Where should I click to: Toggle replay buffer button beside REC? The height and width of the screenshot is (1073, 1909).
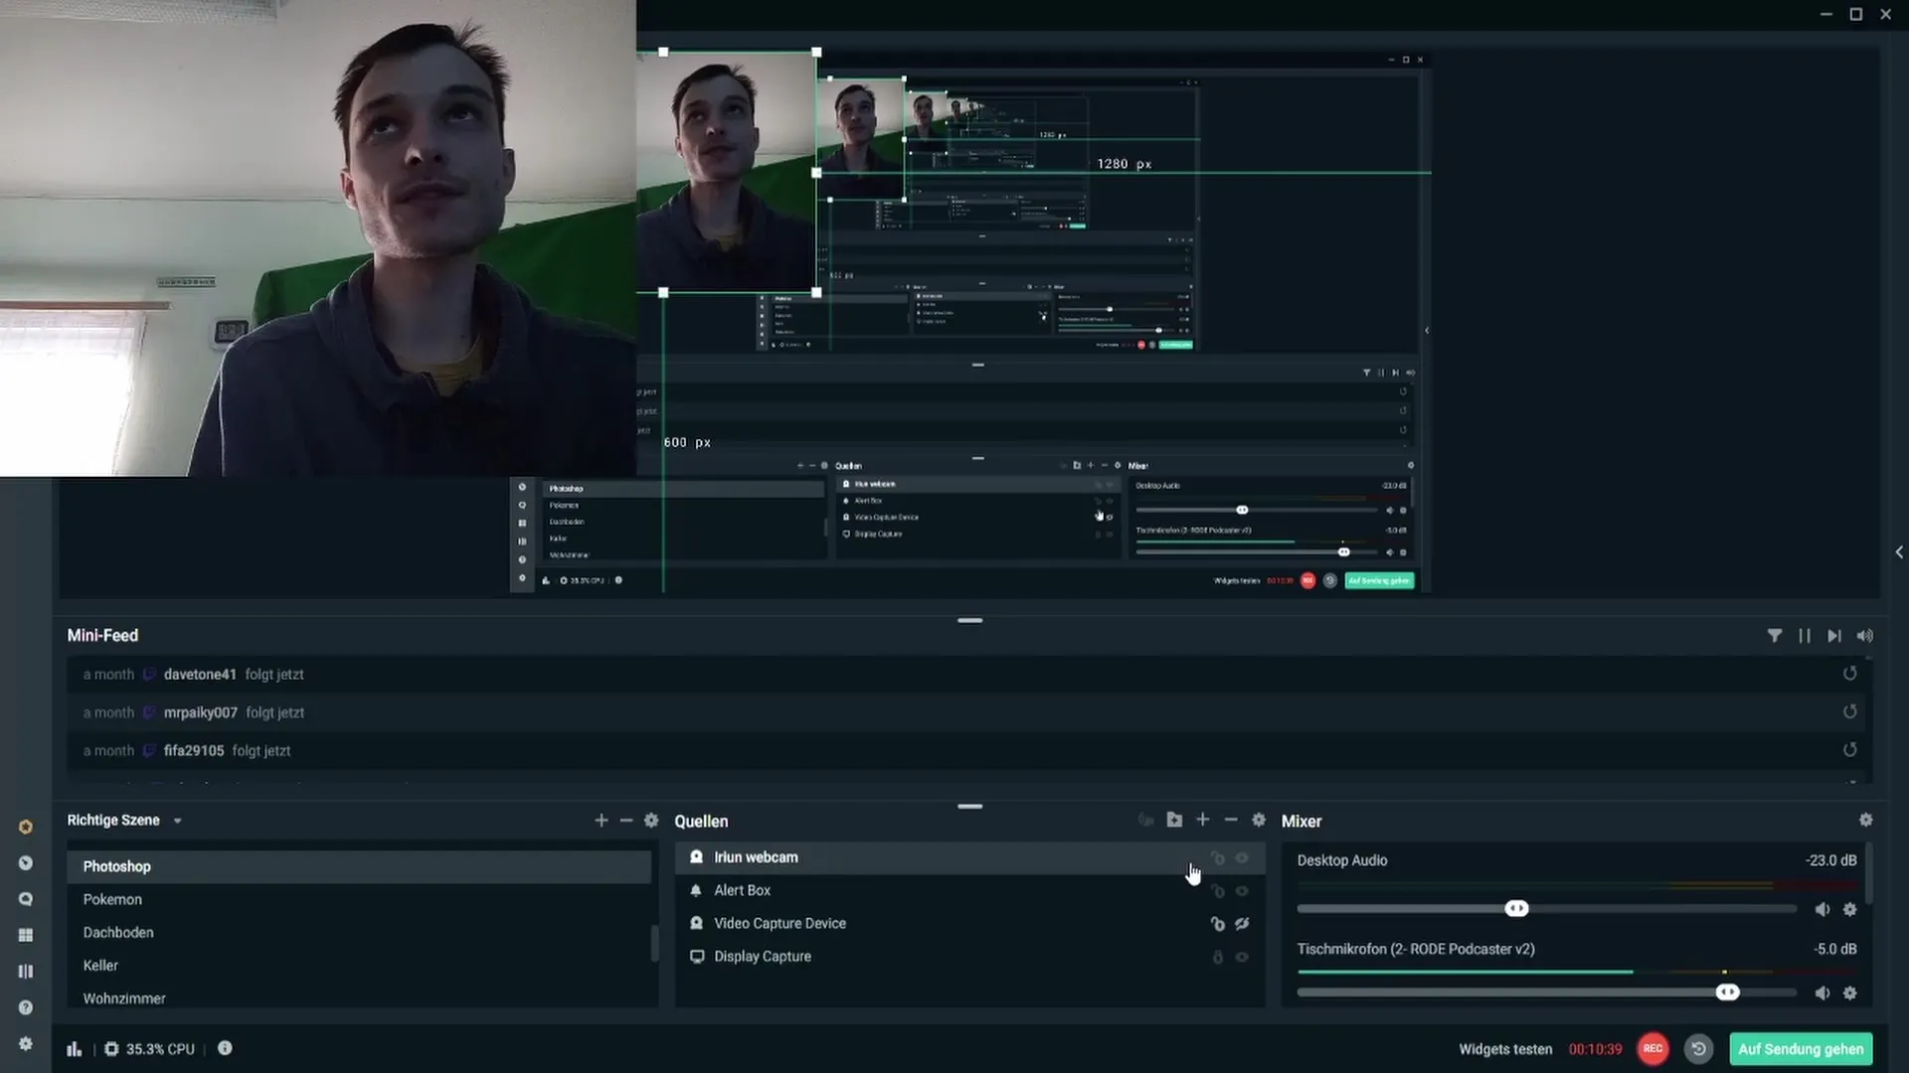coord(1698,1049)
